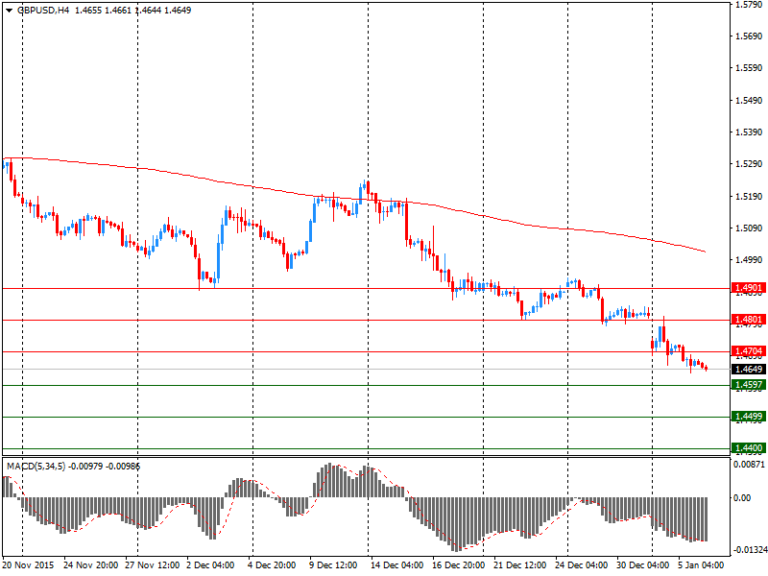Select the 1.5190 price scale value
This screenshot has width=768, height=576.
tap(749, 197)
